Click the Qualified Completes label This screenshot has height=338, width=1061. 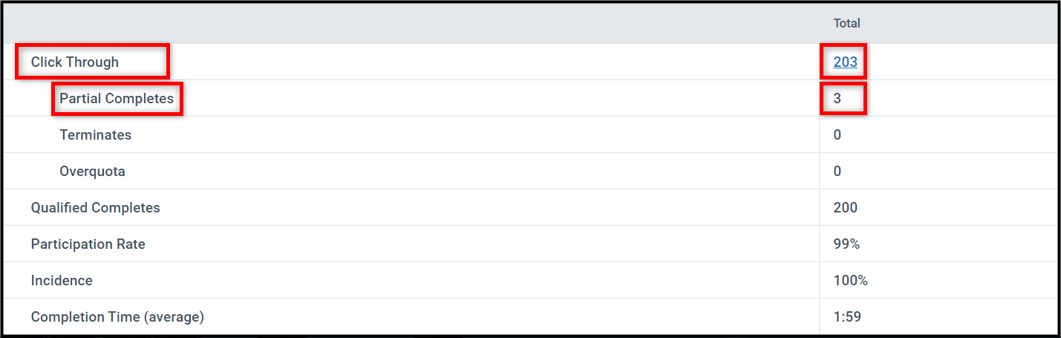(x=95, y=208)
